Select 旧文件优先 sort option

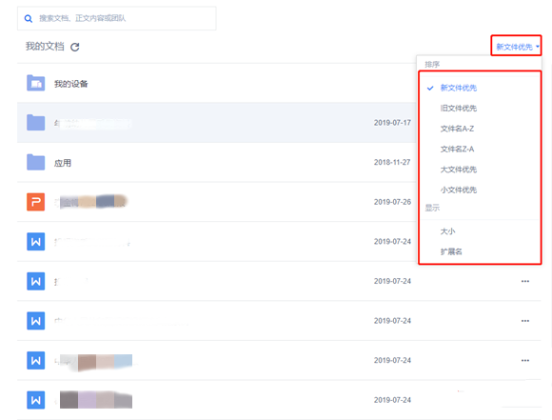pyautogui.click(x=459, y=109)
